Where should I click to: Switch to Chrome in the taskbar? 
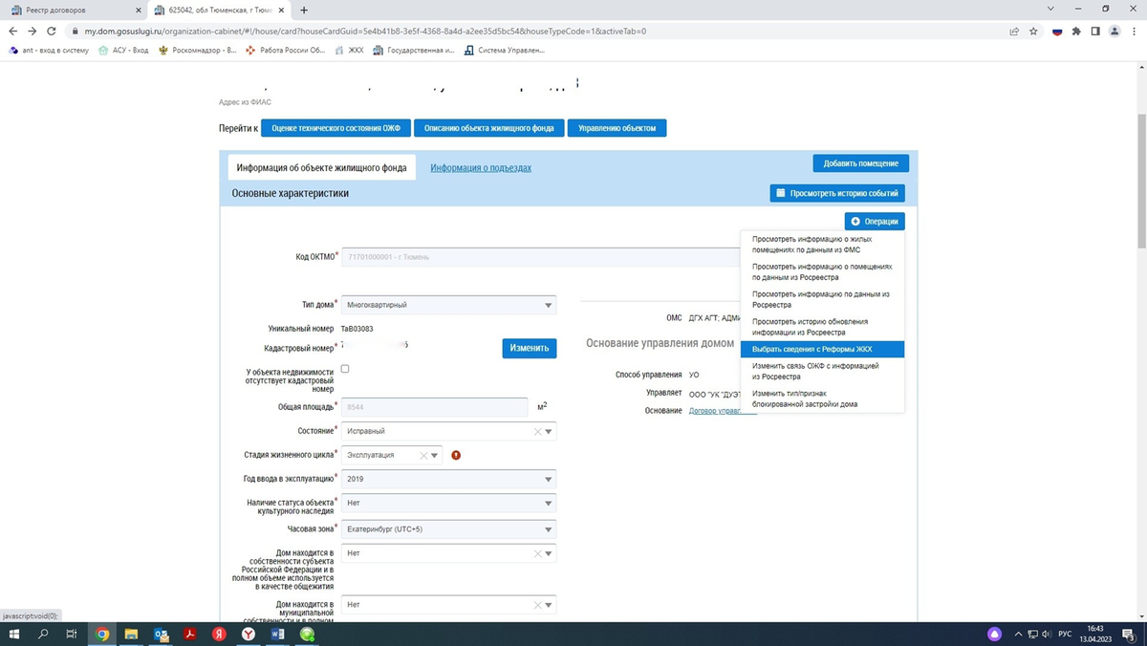coord(101,634)
